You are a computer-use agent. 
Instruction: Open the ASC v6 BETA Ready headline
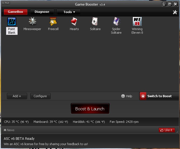point(19,139)
